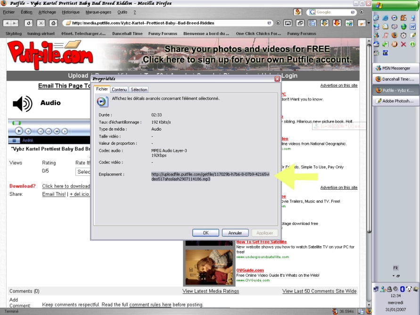Click the 'Email This!' share link

(x=54, y=194)
